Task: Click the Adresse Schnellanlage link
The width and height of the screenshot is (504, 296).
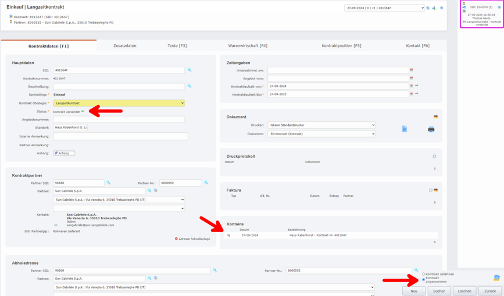Action: (x=194, y=239)
